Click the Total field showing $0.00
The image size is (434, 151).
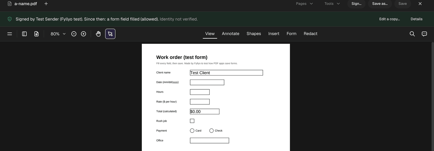click(205, 111)
